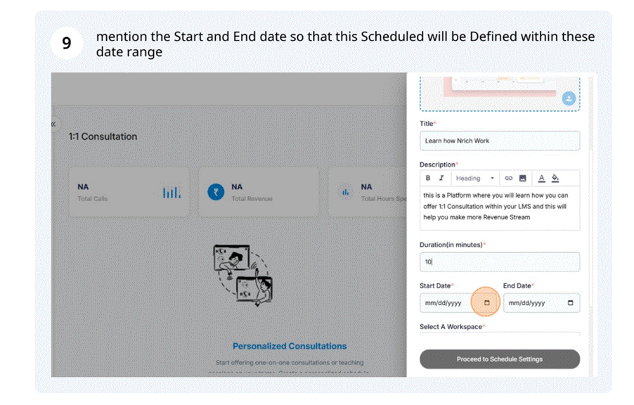Click the Duration in minutes field
Screen dimensions: 634x405
point(500,262)
